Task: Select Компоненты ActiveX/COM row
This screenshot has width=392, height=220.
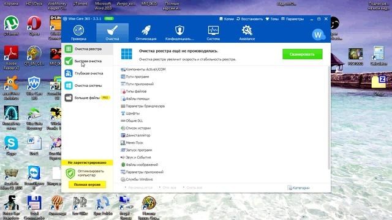Action: [x=143, y=69]
